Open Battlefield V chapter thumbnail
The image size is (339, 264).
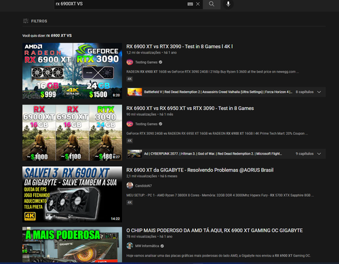[135, 92]
